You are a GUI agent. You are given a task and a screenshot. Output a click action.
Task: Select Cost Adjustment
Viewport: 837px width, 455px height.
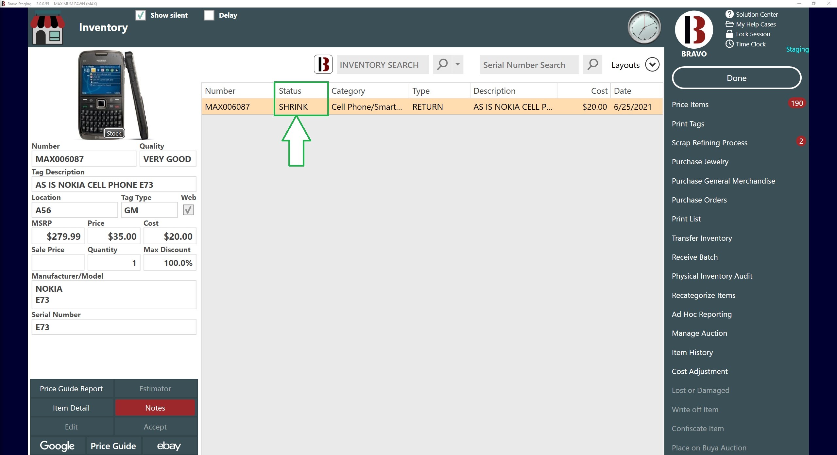tap(700, 371)
